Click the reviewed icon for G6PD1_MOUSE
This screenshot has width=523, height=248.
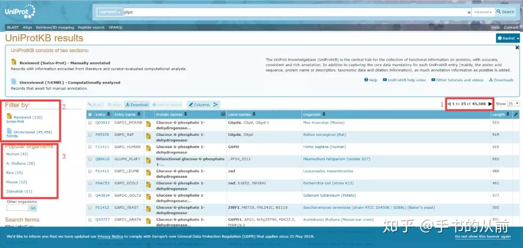click(x=149, y=124)
